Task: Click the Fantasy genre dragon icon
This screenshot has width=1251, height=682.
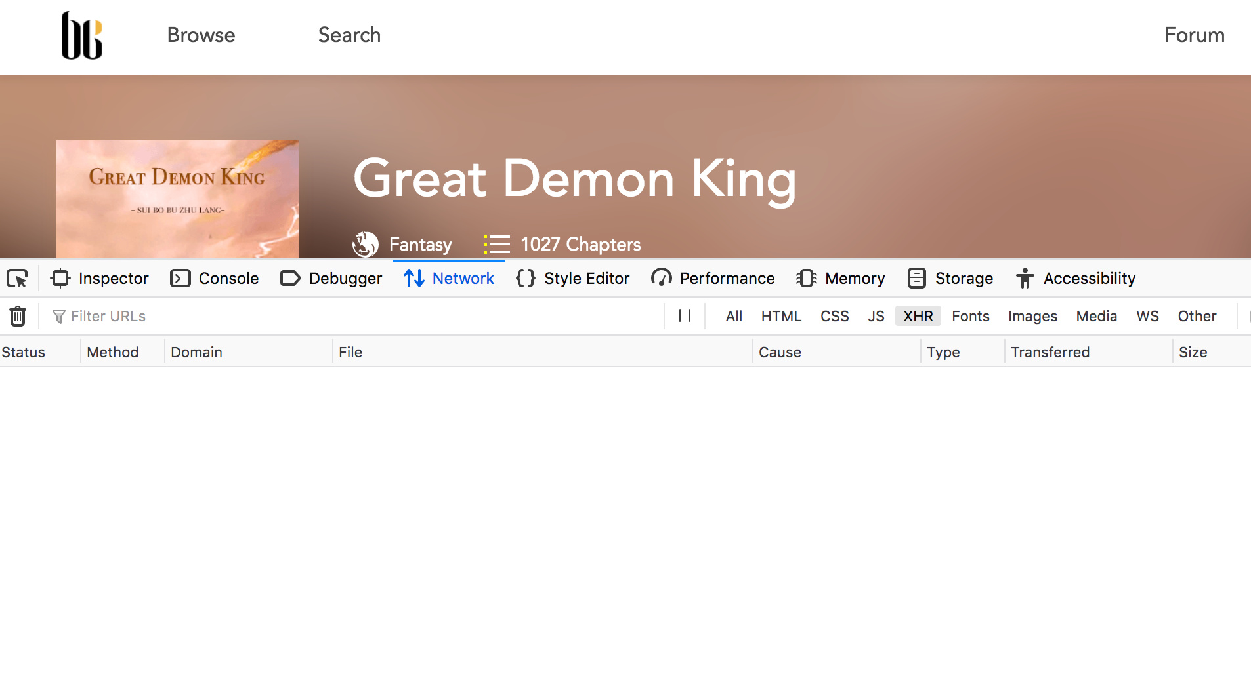Action: click(366, 245)
